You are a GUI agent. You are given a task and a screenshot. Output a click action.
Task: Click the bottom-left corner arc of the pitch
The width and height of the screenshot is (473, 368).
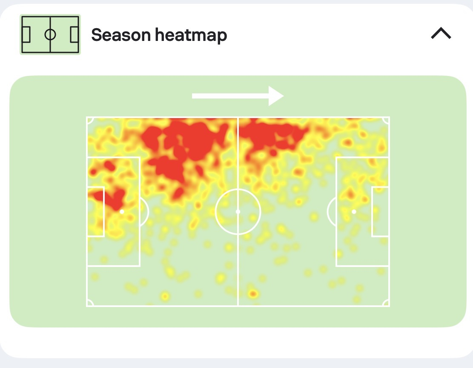[90, 303]
